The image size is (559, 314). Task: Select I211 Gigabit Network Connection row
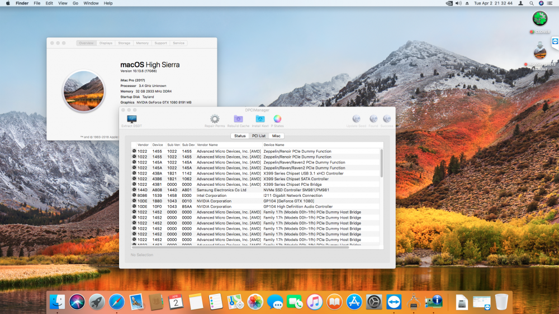click(255, 196)
